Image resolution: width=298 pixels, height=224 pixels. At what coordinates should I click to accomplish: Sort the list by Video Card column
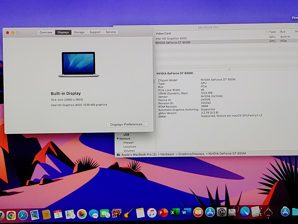(x=163, y=34)
